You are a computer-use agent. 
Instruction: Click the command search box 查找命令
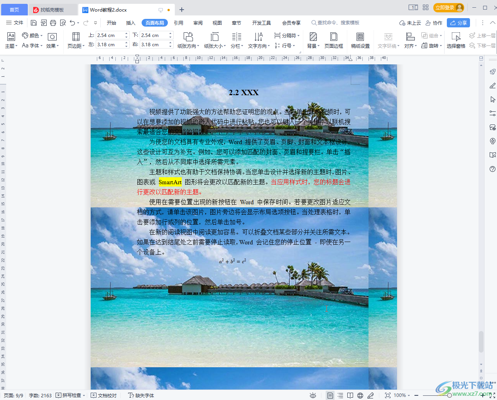(335, 23)
